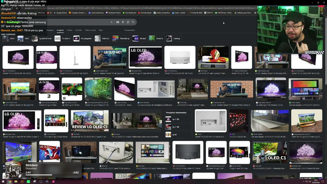Apply the 48 oled filter chip
The width and height of the screenshot is (327, 184).
(x=139, y=39)
